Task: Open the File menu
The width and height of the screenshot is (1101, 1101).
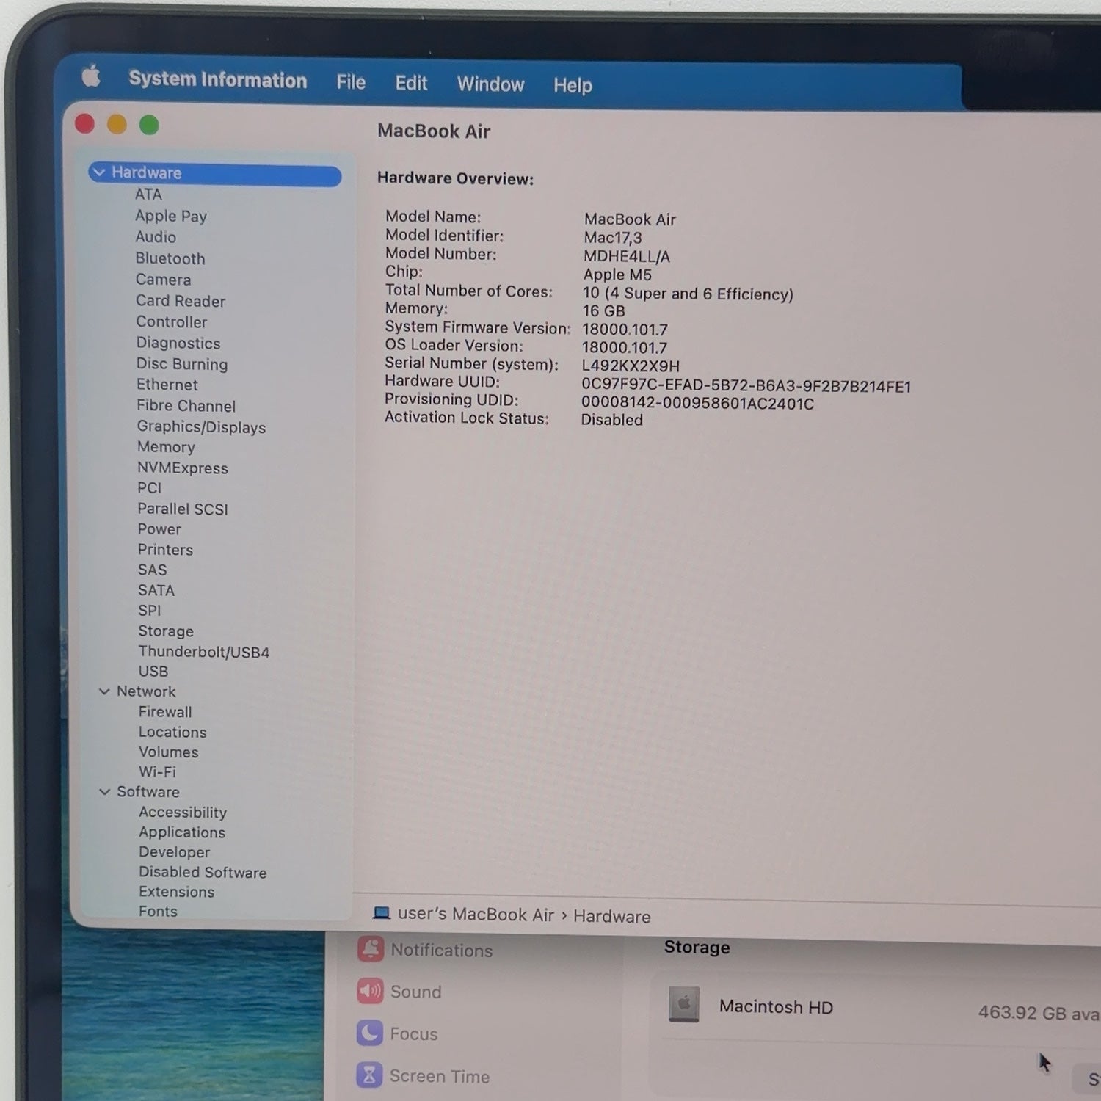Action: [x=351, y=81]
